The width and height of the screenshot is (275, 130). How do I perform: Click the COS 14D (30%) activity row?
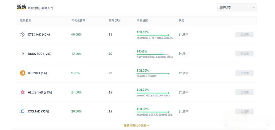(x=137, y=111)
